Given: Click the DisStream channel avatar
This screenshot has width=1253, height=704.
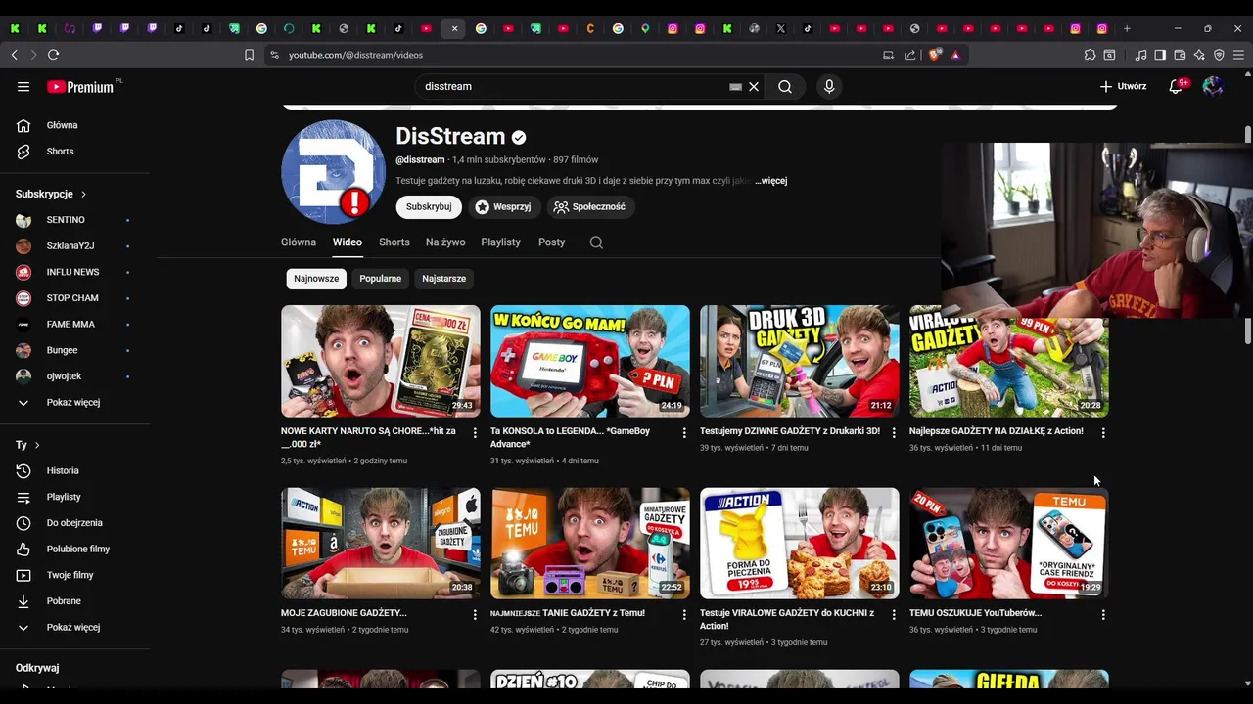Looking at the screenshot, I should 333,172.
